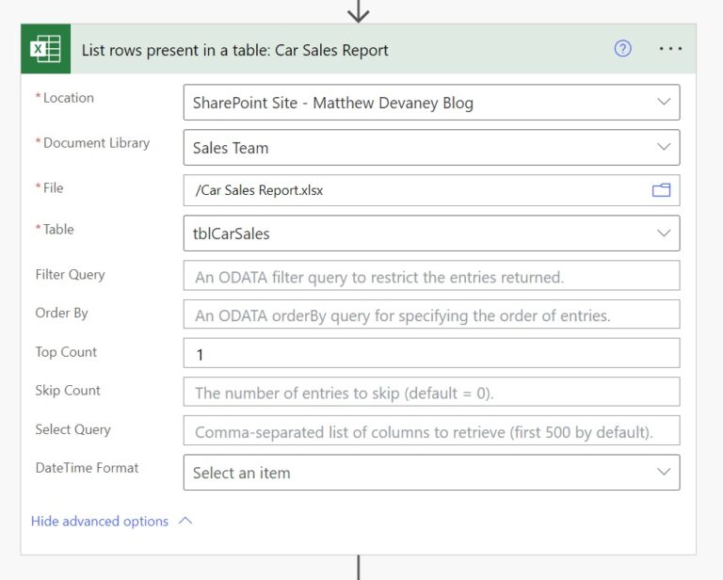Focus the Select Query text box
This screenshot has width=723, height=580.
click(430, 431)
